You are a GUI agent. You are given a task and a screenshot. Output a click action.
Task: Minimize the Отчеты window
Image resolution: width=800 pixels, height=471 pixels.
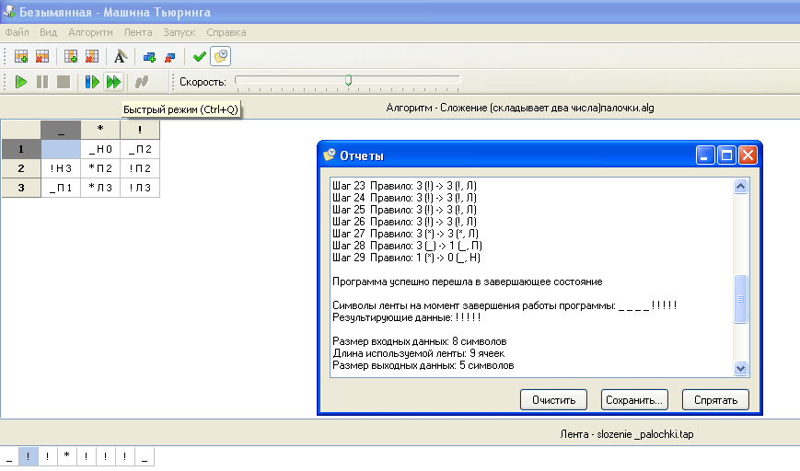coord(704,155)
